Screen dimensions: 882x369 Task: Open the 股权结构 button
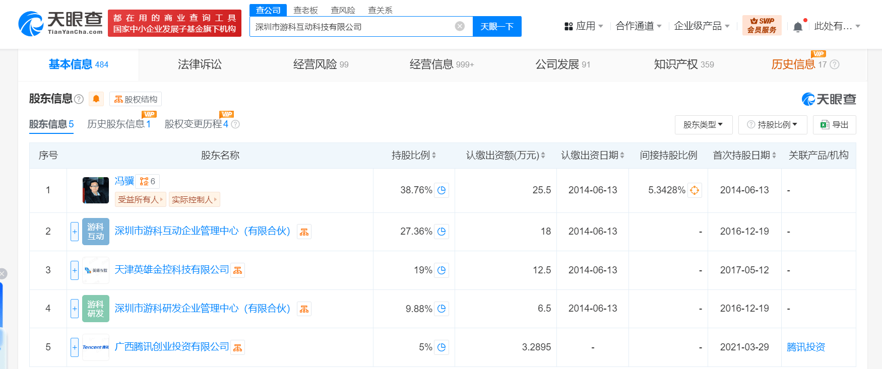(136, 99)
